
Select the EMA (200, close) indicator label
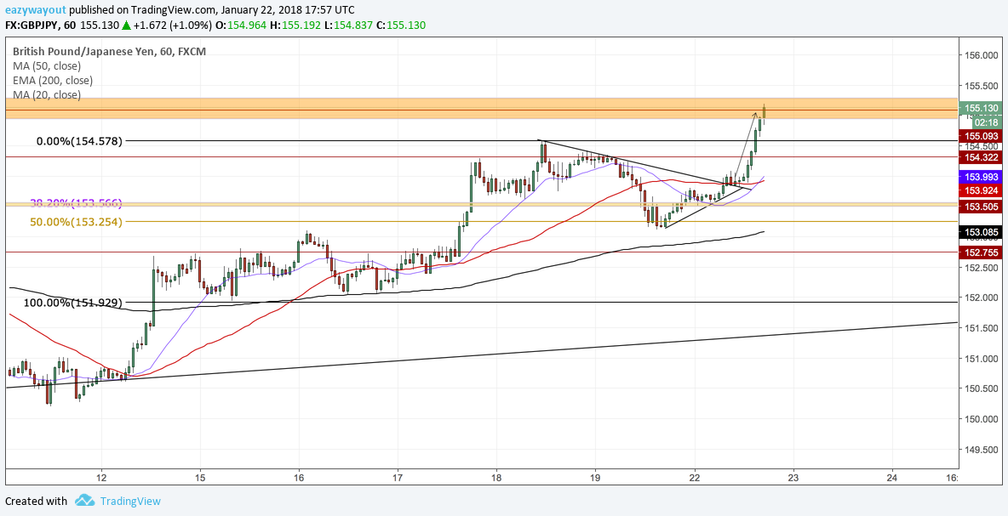click(x=53, y=80)
